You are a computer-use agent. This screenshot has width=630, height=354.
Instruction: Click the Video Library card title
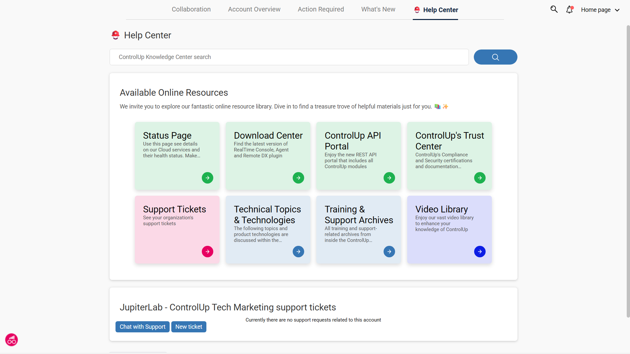pyautogui.click(x=442, y=209)
